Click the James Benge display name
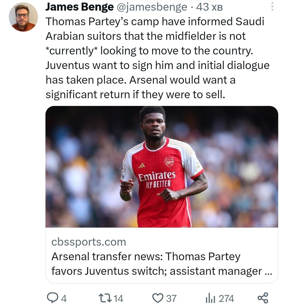The image size is (287, 308). point(79,7)
